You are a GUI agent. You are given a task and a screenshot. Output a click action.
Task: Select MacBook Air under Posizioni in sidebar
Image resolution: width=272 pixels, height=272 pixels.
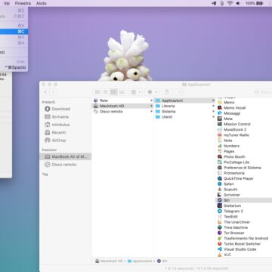(66, 156)
